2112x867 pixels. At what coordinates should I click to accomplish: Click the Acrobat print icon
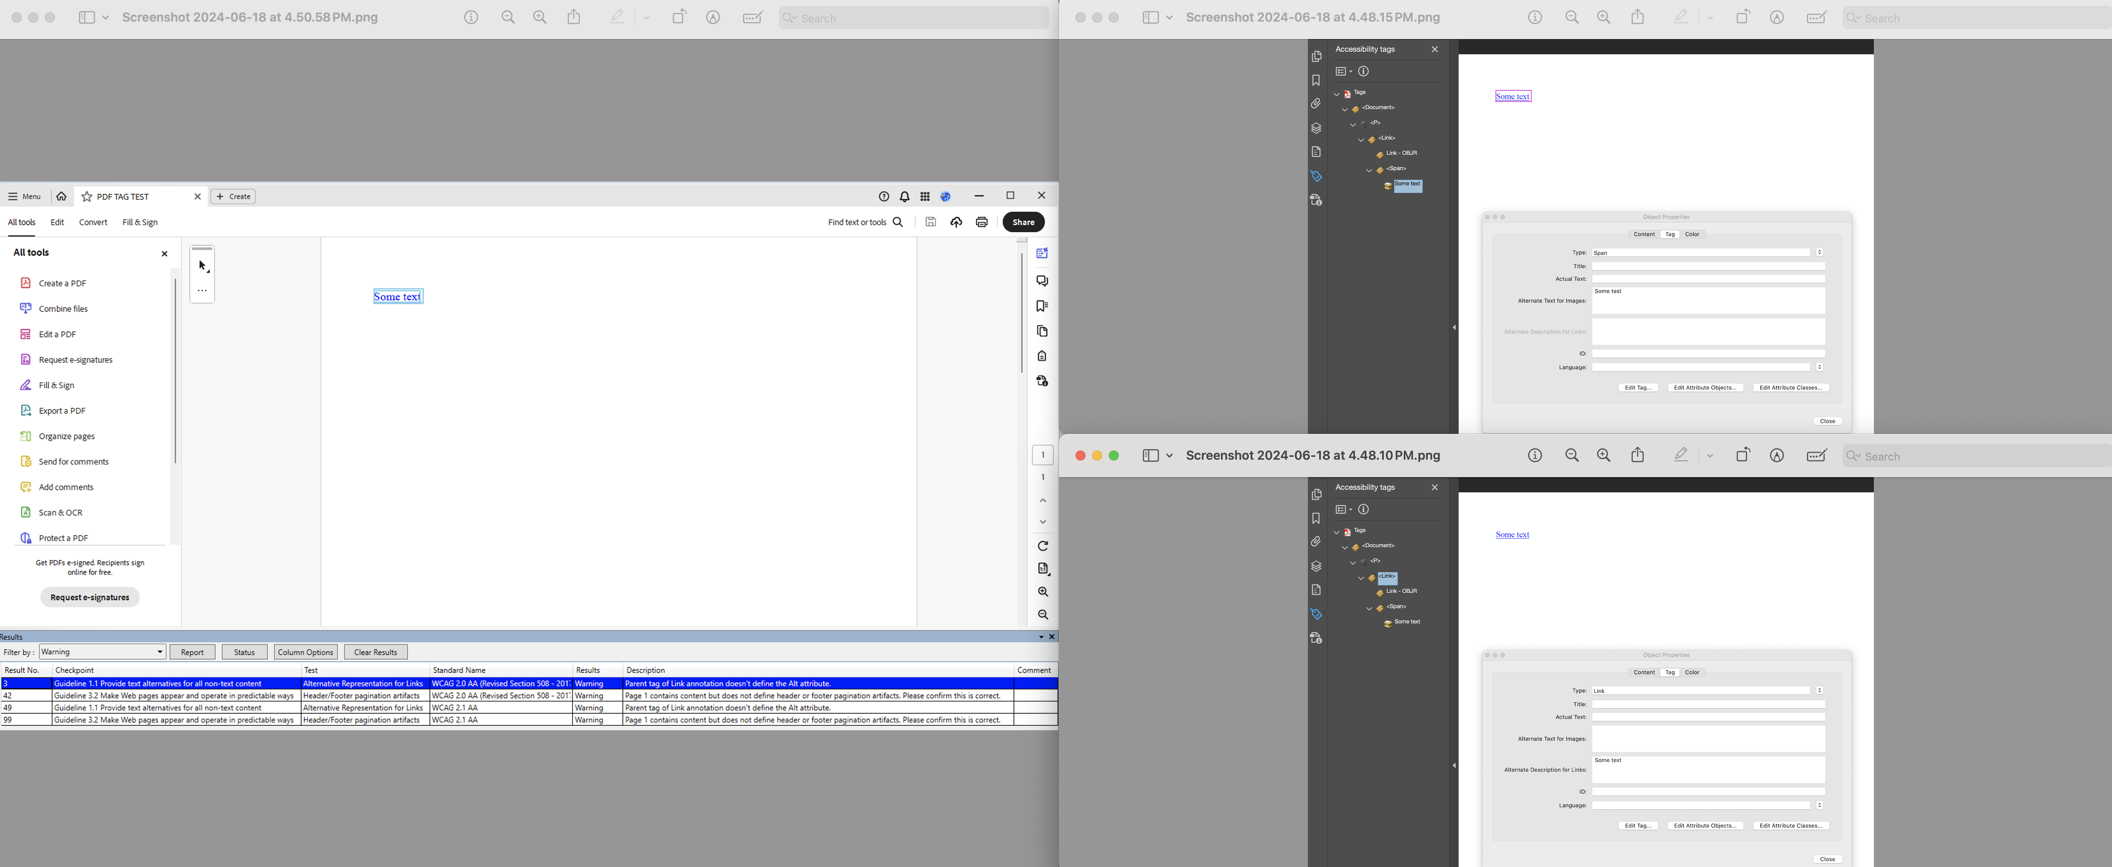pos(981,222)
